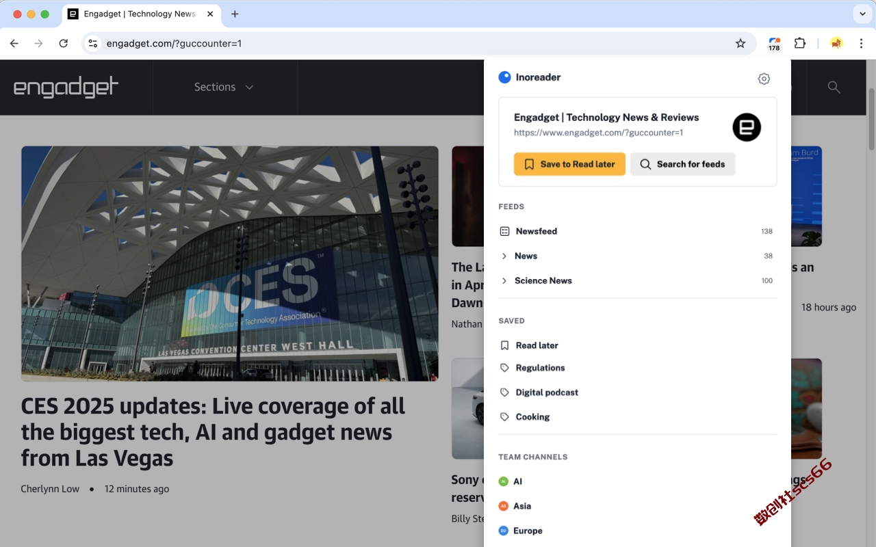
Task: Click Inoreader extension icon showing 178
Action: coord(774,44)
